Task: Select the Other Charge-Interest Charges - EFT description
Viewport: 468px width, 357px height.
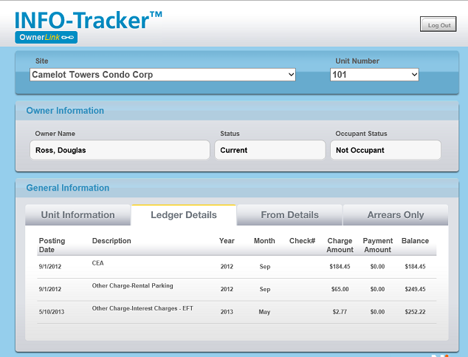Action: [142, 308]
